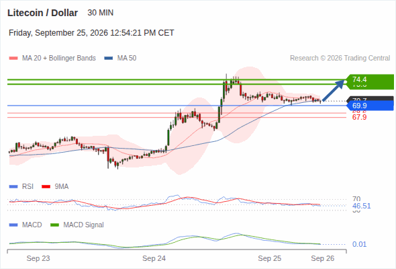This screenshot has width=396, height=269.
Task: Click the 9MA red legend swatch
Action: (46, 187)
